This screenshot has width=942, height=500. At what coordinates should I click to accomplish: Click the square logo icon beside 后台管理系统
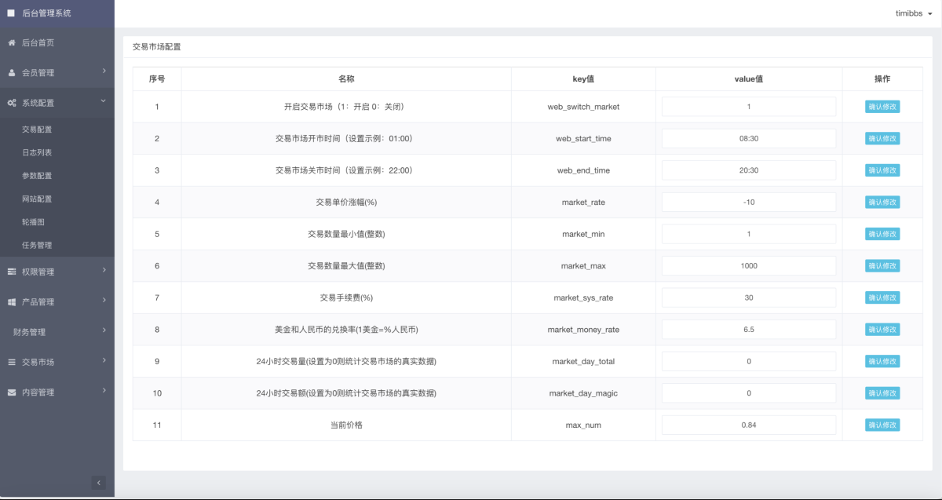click(11, 13)
